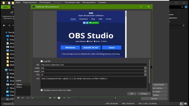Click the OBS logo icon in the properties dialog title
The height and width of the screenshot is (106, 189).
34,7
